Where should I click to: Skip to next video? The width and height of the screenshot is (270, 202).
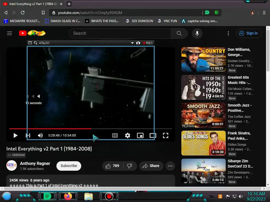click(x=28, y=135)
